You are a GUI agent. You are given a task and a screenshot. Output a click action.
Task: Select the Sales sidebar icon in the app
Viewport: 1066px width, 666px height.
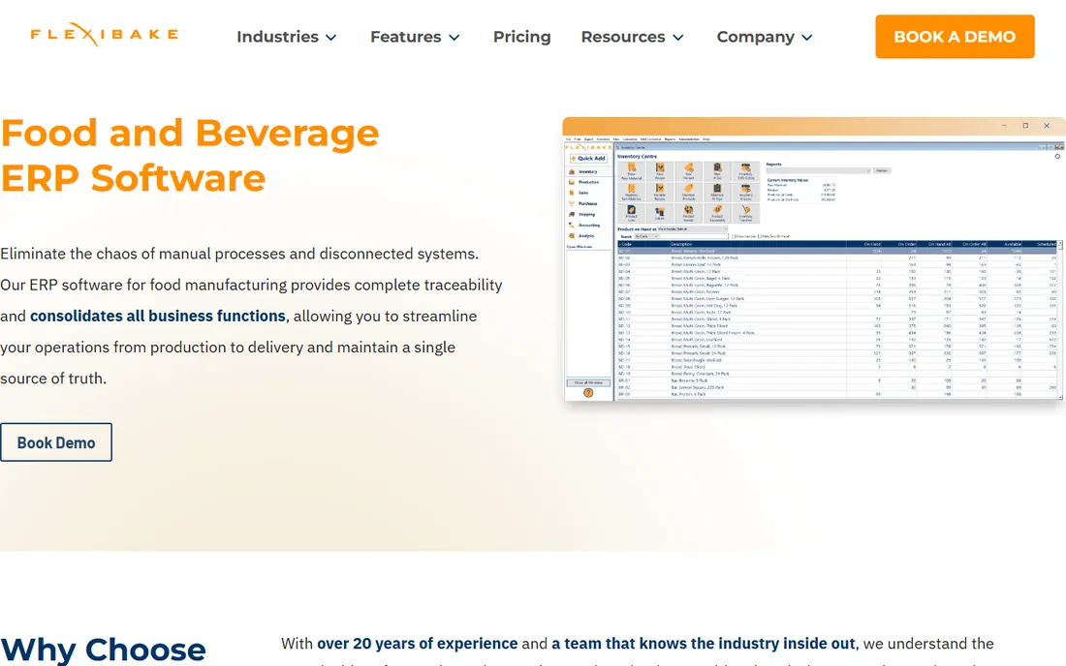[x=572, y=194]
